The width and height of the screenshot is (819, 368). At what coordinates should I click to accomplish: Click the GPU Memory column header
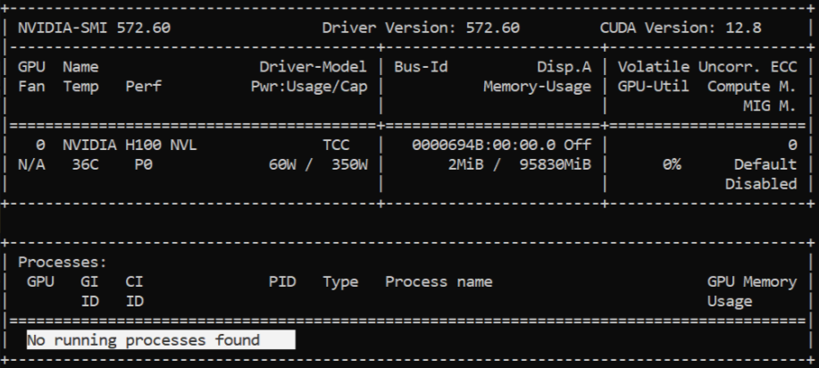point(752,281)
